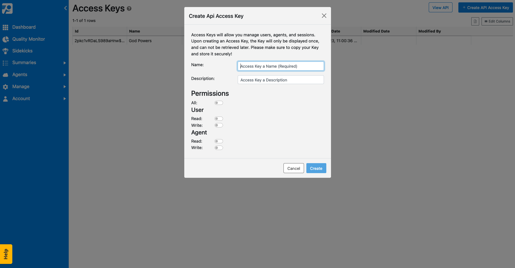Open the Dashboard grid icon
Viewport: 515px width, 268px height.
pyautogui.click(x=6, y=27)
